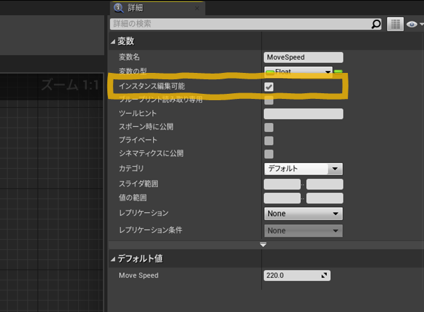Open the Float variable type dropdown
This screenshot has width=424, height=312.
(298, 72)
